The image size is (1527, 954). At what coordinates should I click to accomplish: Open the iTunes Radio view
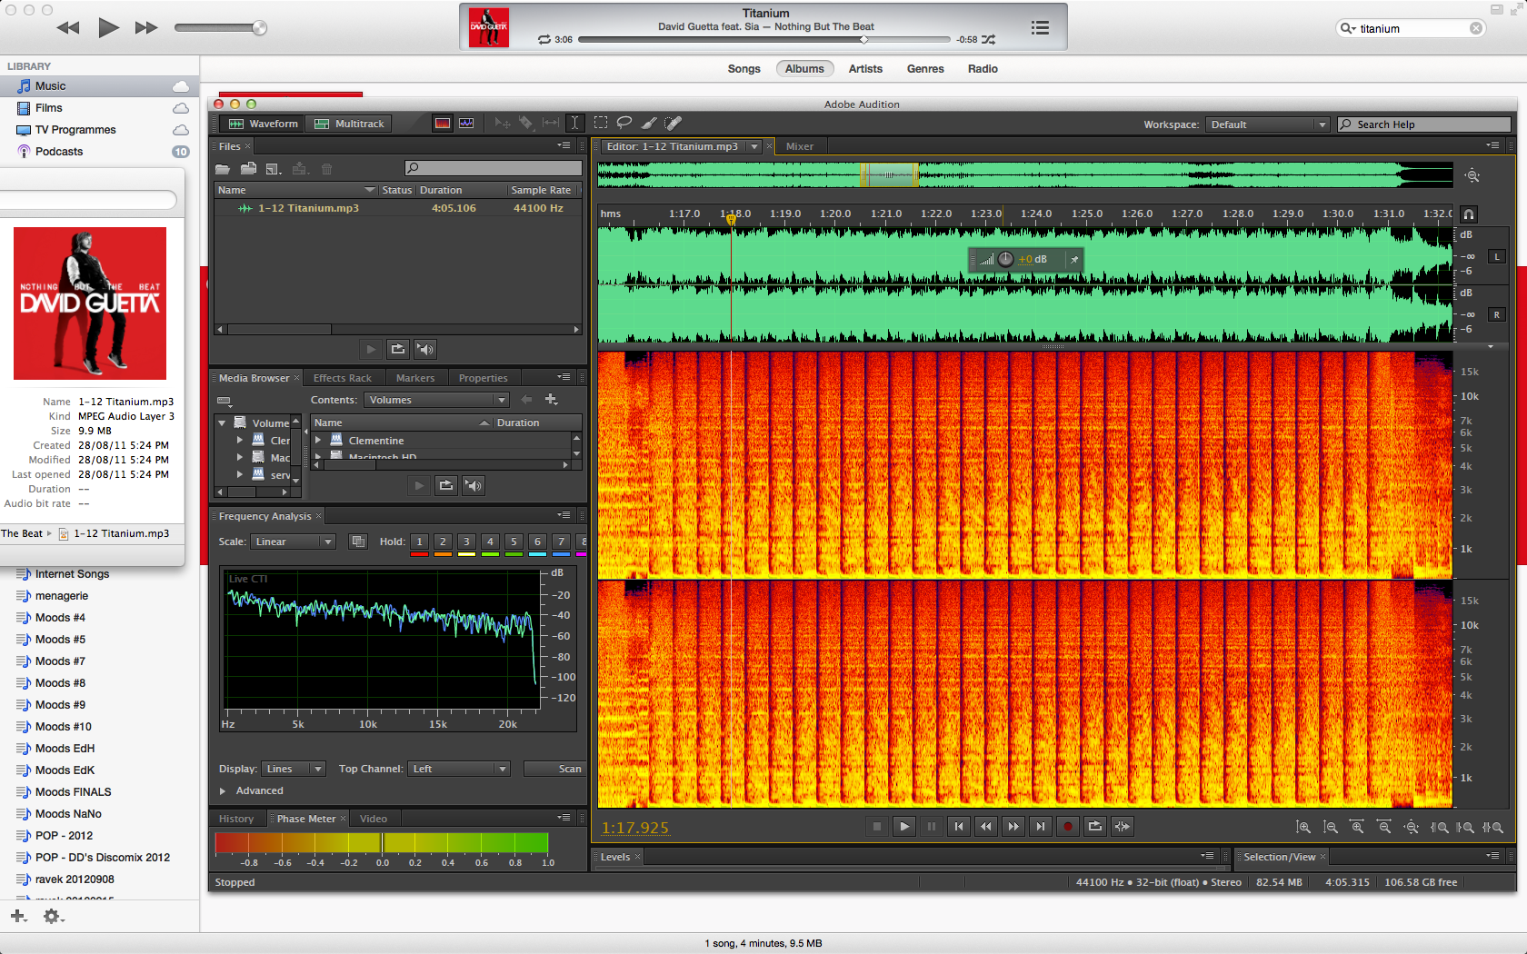click(x=983, y=69)
